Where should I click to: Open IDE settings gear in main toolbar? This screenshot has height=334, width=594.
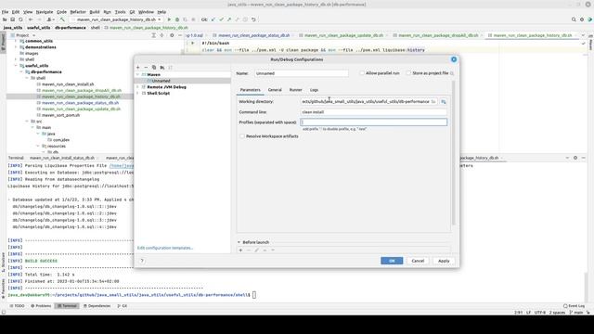click(582, 19)
